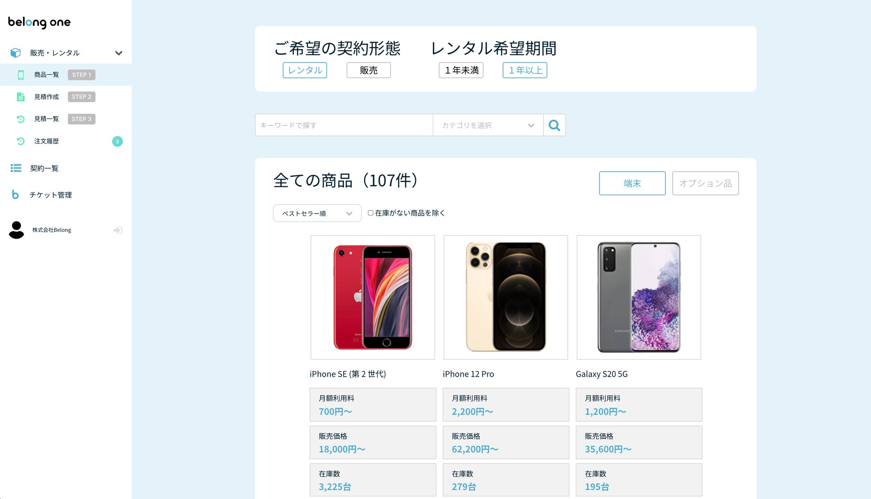The image size is (871, 499).
Task: Enable 在庫がない商品を除く checkbox
Action: [370, 213]
